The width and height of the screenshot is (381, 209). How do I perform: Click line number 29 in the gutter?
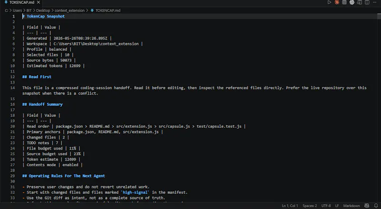13,176
